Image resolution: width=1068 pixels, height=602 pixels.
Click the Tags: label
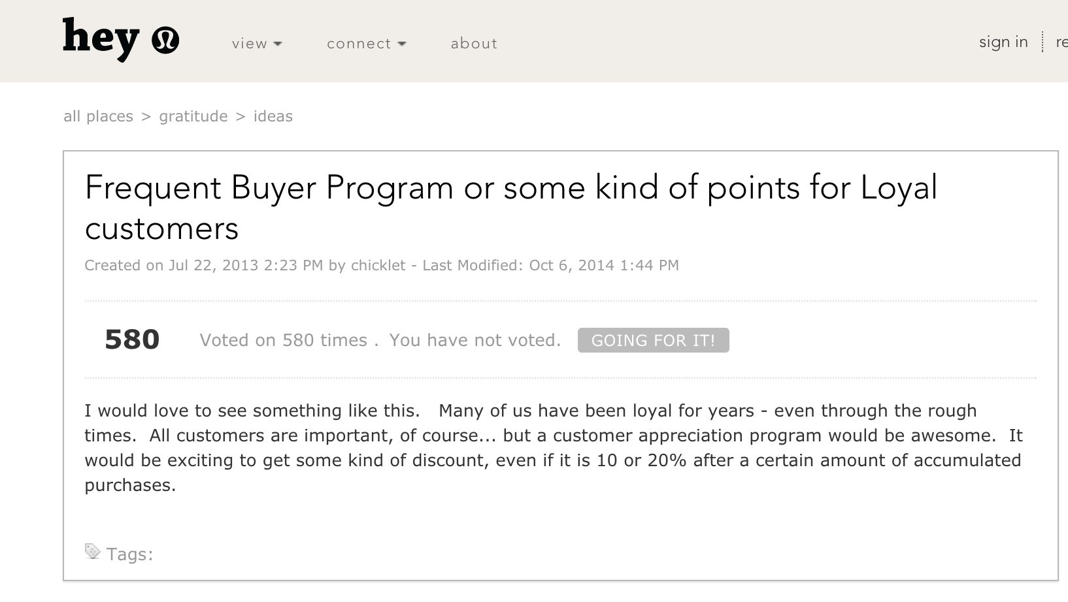(129, 554)
